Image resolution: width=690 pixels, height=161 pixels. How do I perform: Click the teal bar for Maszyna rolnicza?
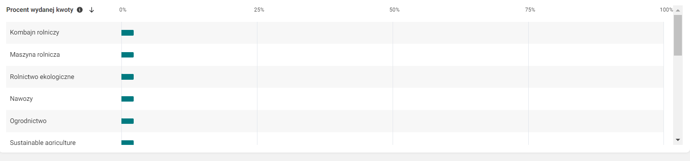click(128, 55)
